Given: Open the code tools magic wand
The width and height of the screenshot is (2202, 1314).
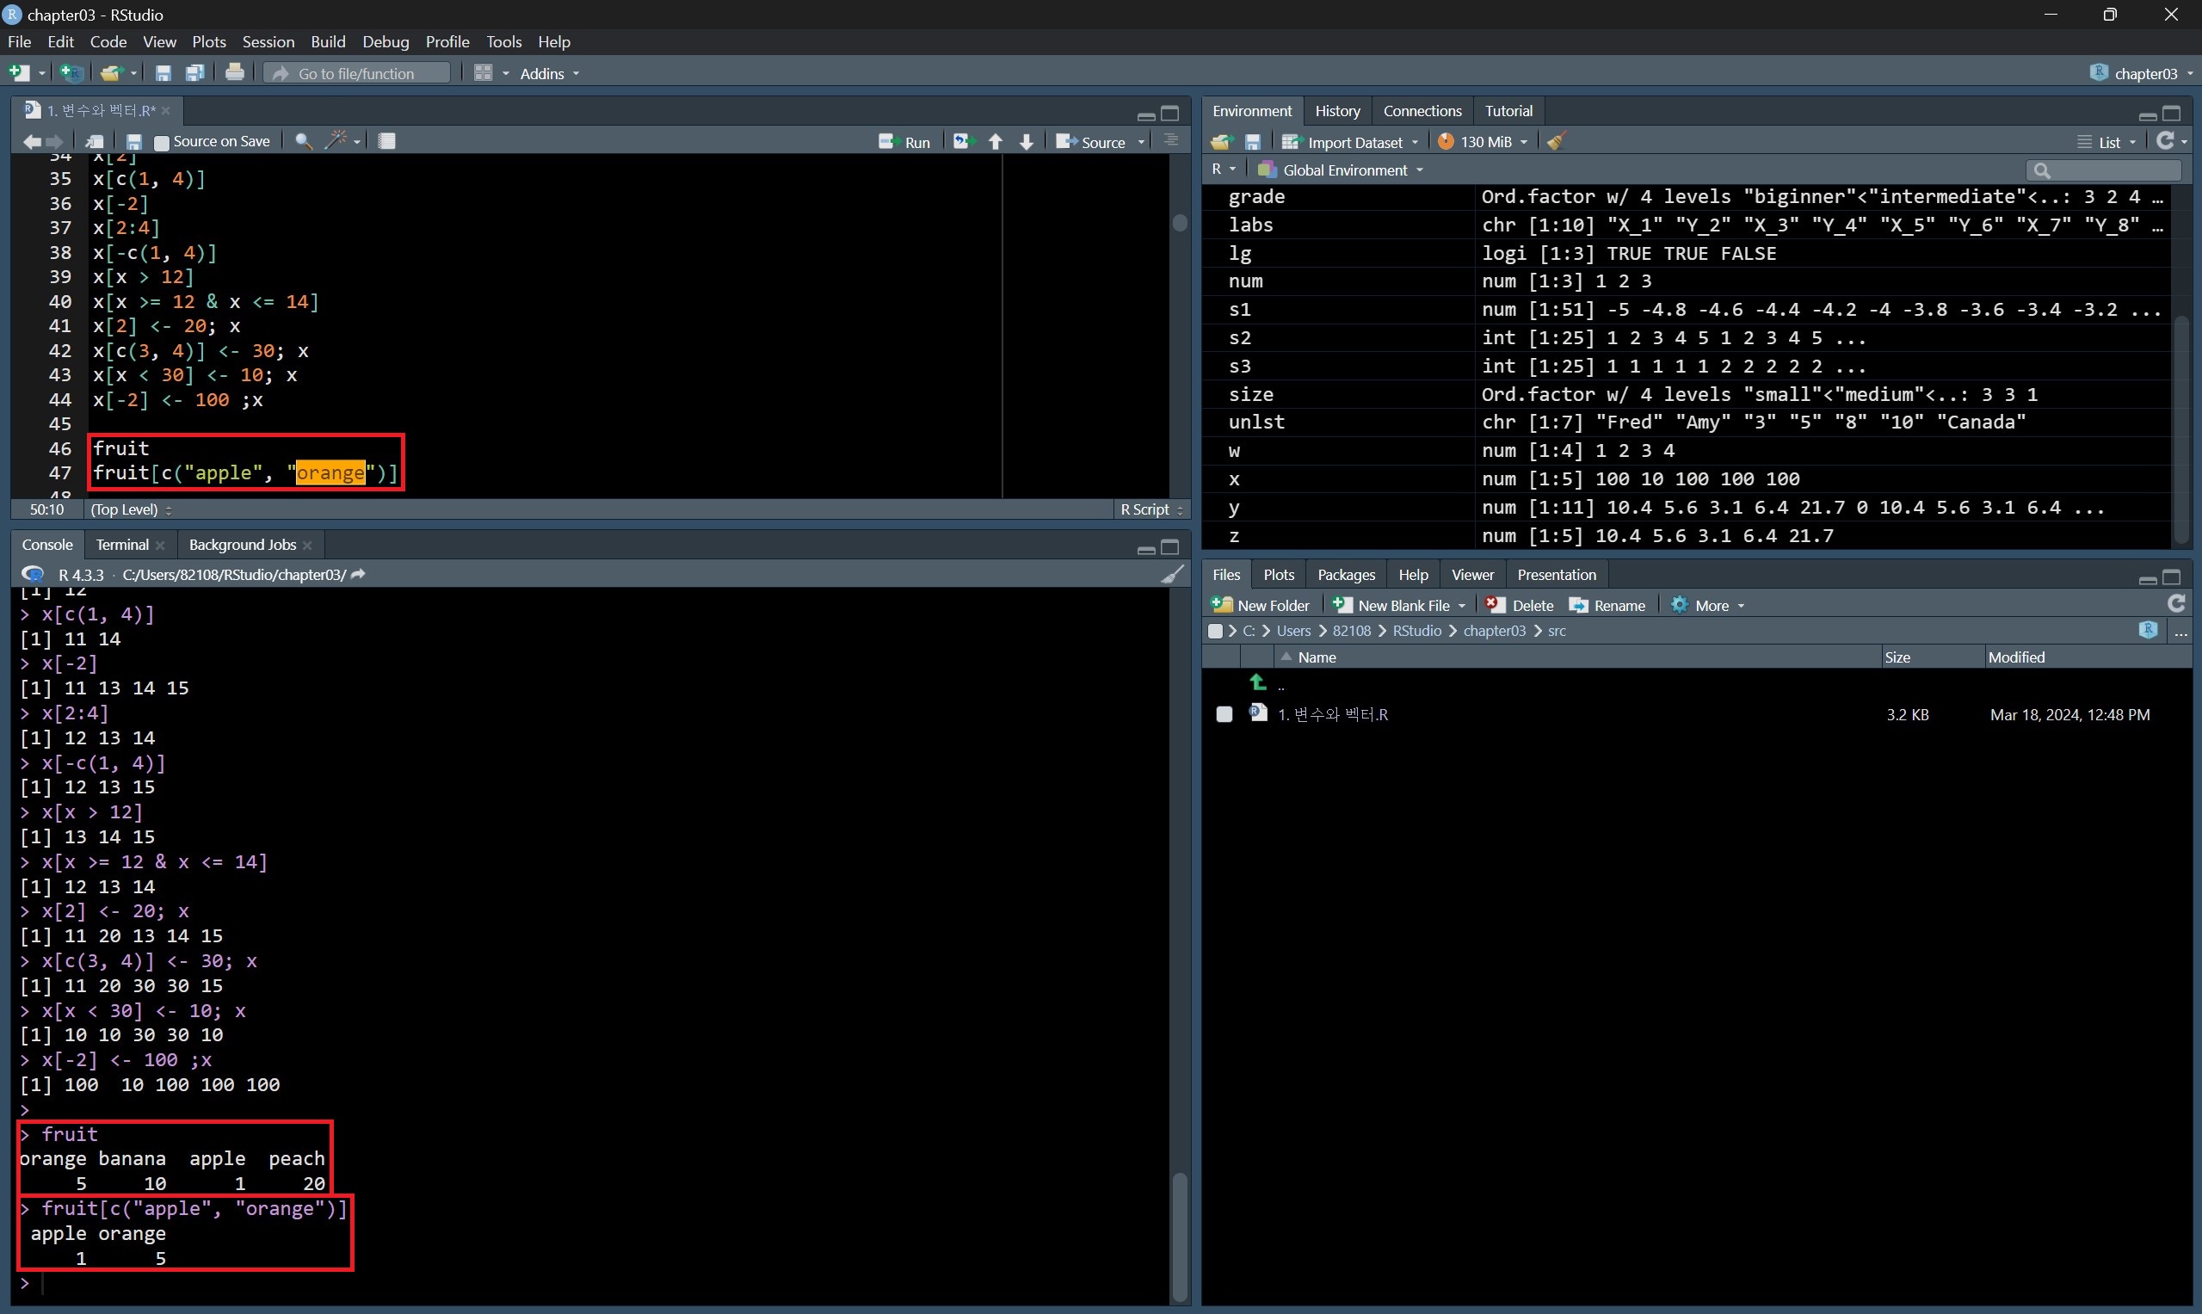Looking at the screenshot, I should 336,141.
